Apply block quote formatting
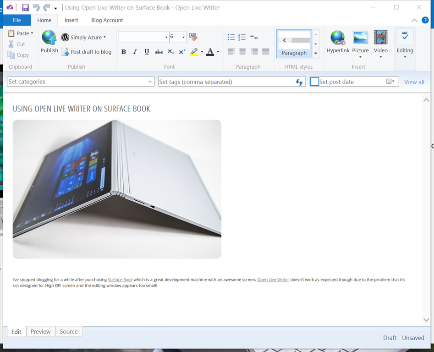Screen dimensions: 434x352 (x=254, y=37)
